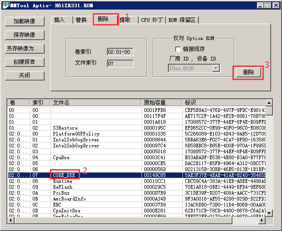Focus the 文件索引 file index field
The width and height of the screenshot is (282, 231).
[x=120, y=64]
